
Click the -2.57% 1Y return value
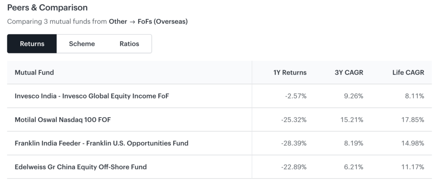pyautogui.click(x=296, y=96)
